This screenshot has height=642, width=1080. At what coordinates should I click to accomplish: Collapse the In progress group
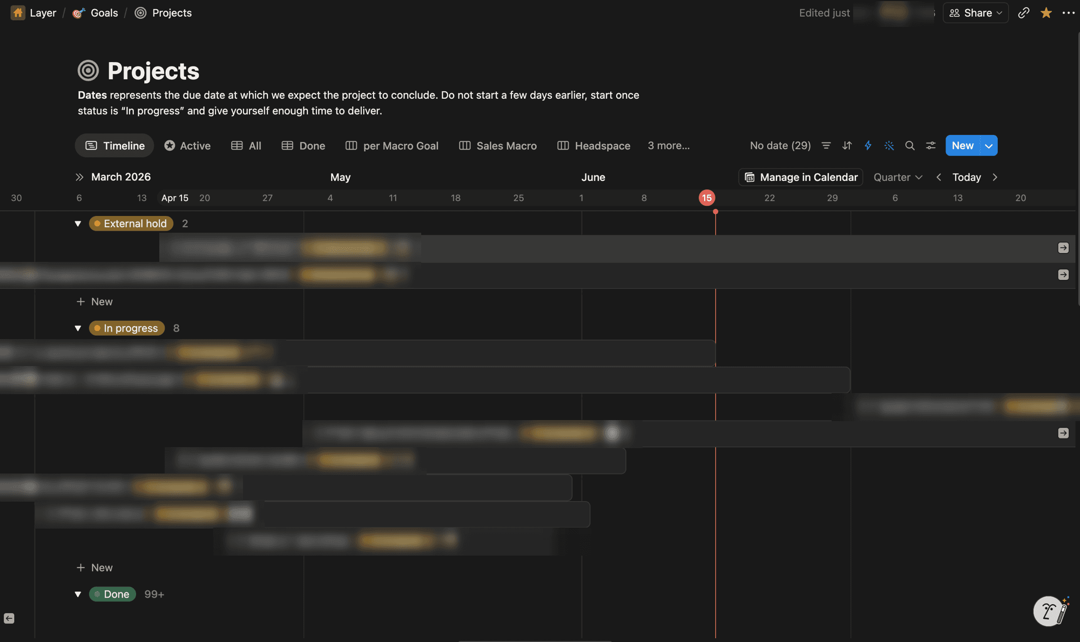(78, 328)
